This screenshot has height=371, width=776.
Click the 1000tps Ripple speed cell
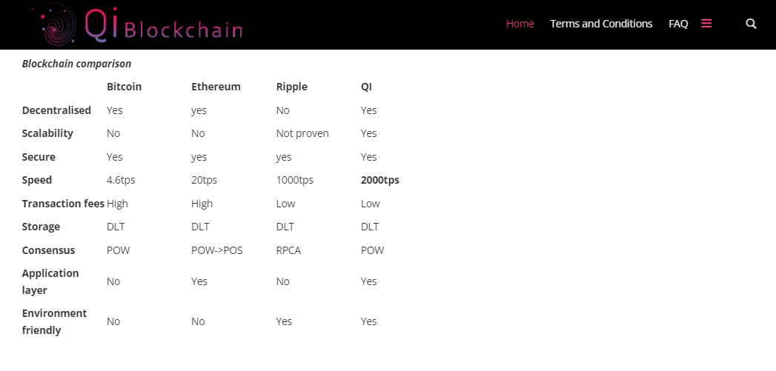point(294,180)
